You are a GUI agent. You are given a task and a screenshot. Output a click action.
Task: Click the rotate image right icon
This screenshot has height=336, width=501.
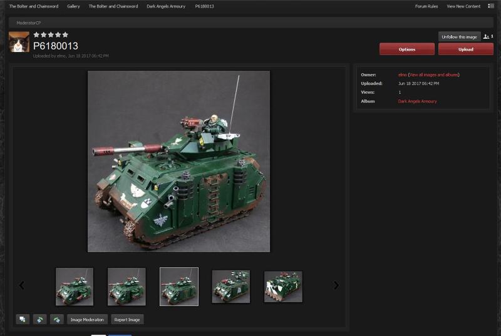coord(57,319)
